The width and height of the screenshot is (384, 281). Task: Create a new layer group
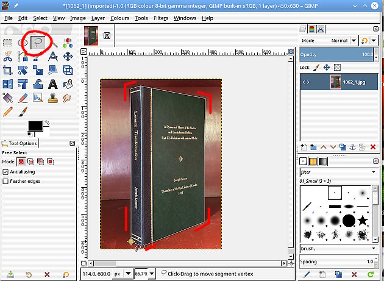pyautogui.click(x=313, y=147)
